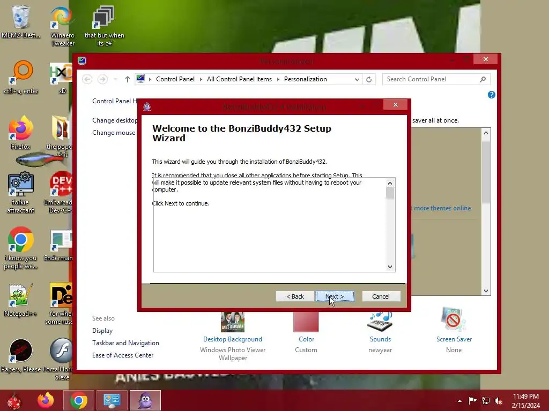Open the recent locations dropdown beside the navigation arrows
This screenshot has height=411, width=549.
116,79
